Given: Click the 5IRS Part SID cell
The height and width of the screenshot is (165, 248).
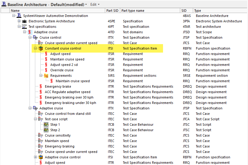Looking at the screenshot, I should point(111,76).
